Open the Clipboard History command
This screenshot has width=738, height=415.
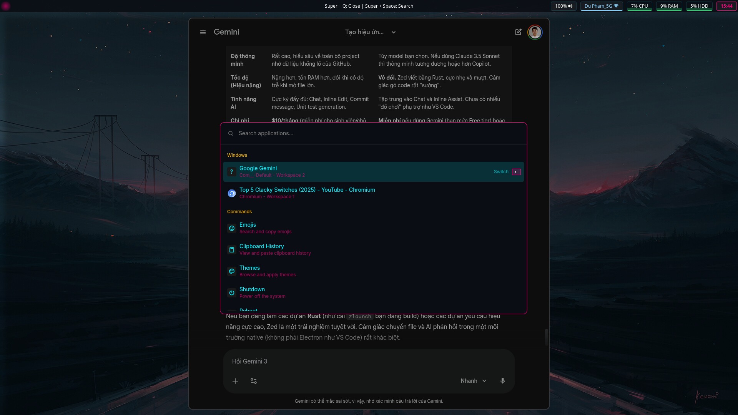tap(373, 249)
